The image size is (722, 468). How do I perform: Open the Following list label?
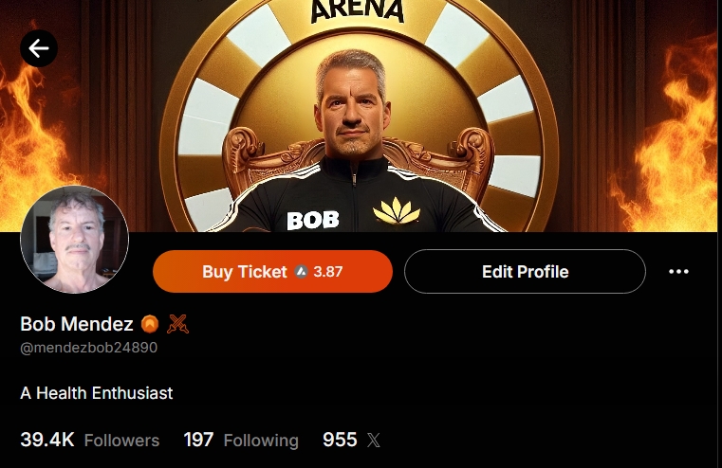261,441
